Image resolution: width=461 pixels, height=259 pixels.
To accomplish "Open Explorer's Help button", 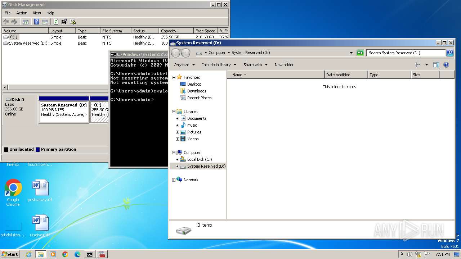I will 446,65.
